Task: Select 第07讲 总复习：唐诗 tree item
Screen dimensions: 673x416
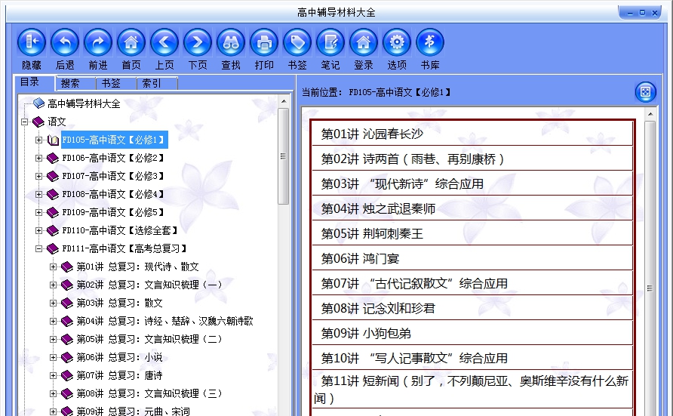Action: click(x=119, y=376)
